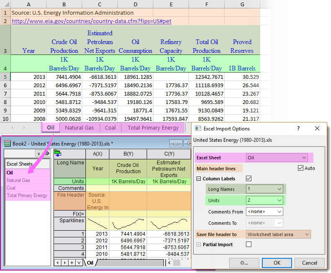Click the Long Name row label in Book2
This screenshot has width=331, height=273.
click(x=70, y=169)
